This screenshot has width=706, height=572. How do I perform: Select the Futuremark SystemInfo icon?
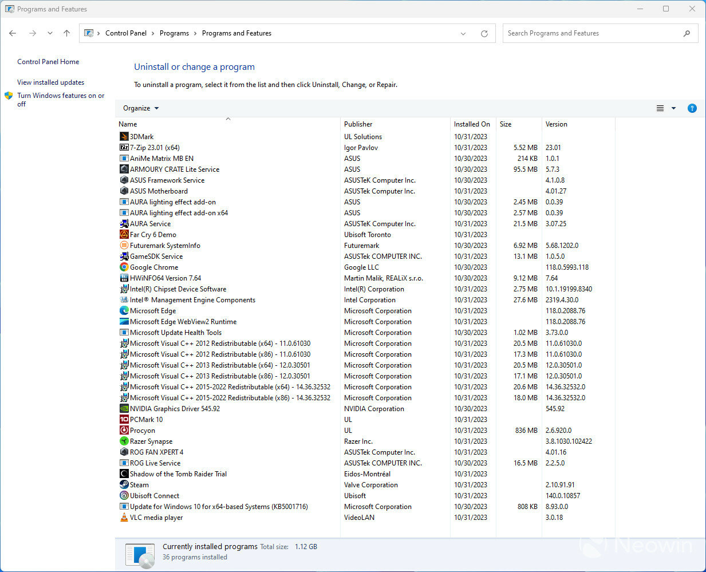pos(124,245)
